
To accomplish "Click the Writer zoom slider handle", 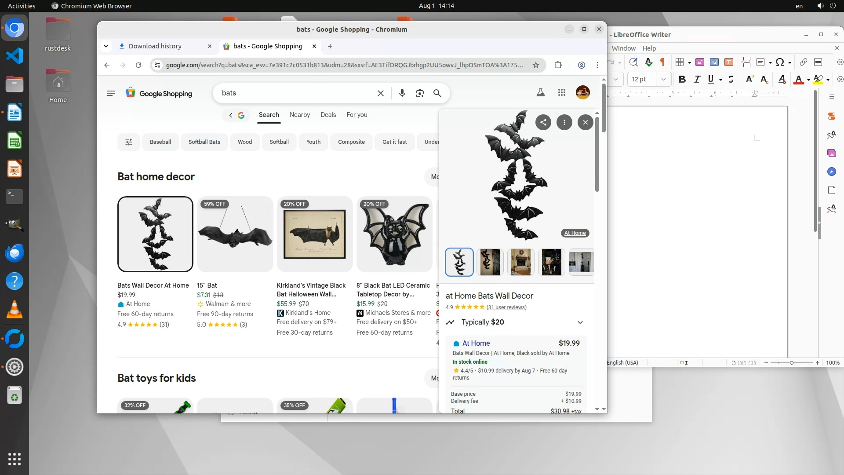I will 791,363.
